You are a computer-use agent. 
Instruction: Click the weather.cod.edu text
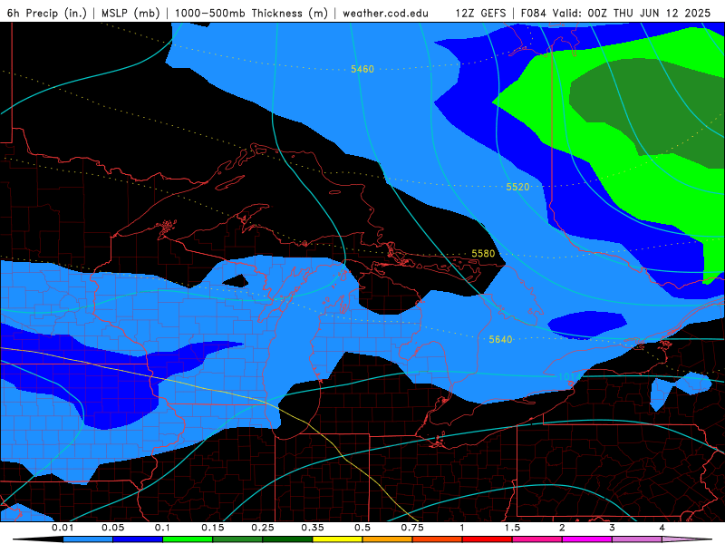[x=385, y=13]
